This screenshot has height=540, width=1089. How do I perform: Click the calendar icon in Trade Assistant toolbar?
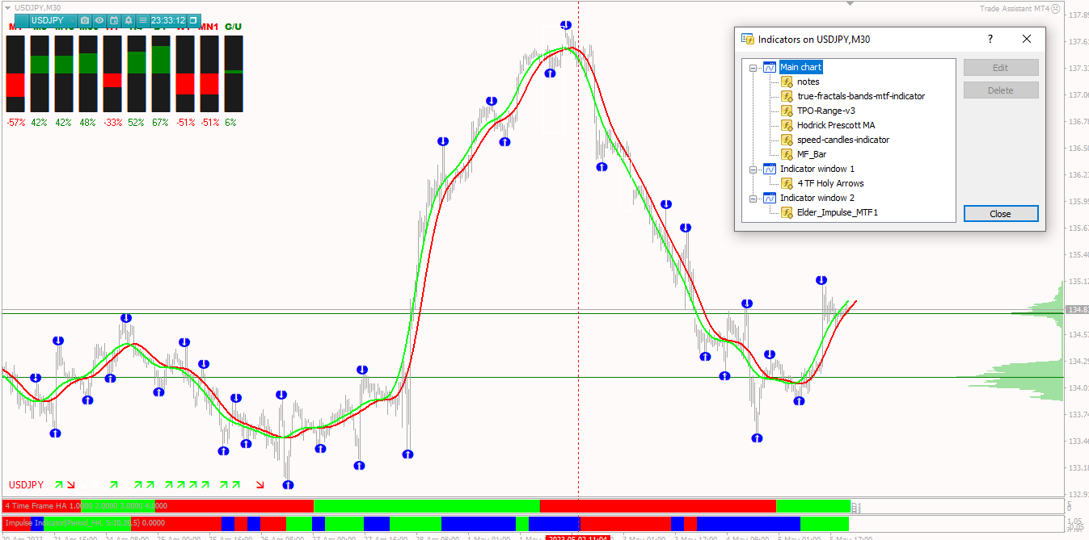(x=114, y=20)
